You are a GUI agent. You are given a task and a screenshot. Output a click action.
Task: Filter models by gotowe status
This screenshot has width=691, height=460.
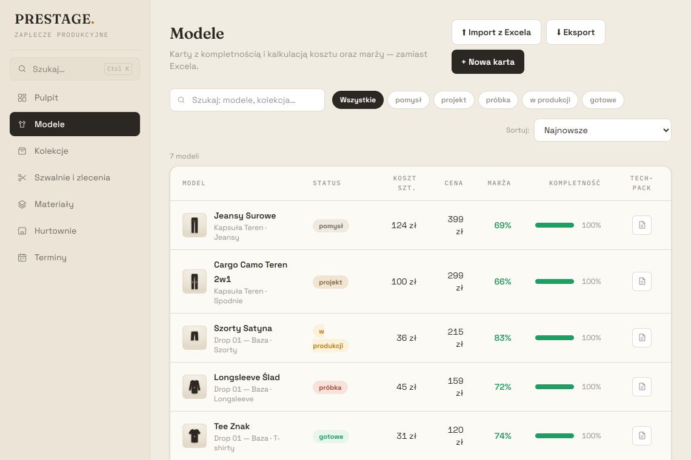(603, 100)
